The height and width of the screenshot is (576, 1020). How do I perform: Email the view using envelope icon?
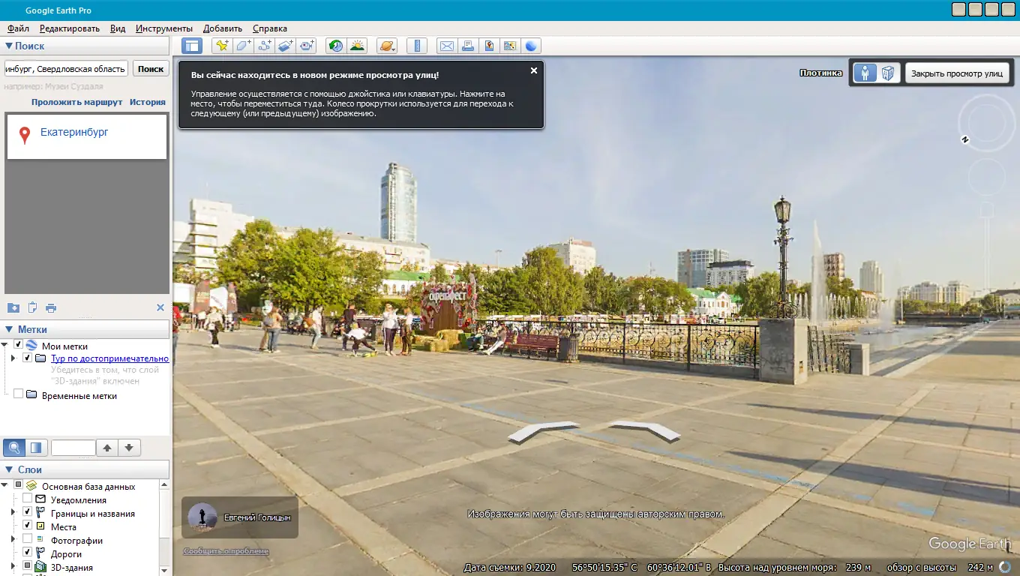click(447, 46)
